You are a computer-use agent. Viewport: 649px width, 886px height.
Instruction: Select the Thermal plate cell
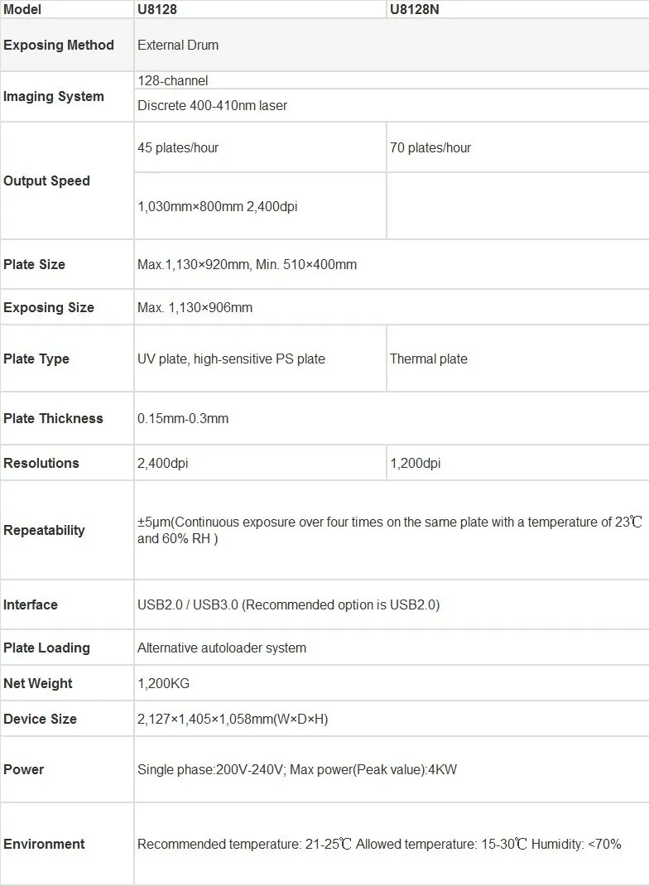pyautogui.click(x=429, y=359)
